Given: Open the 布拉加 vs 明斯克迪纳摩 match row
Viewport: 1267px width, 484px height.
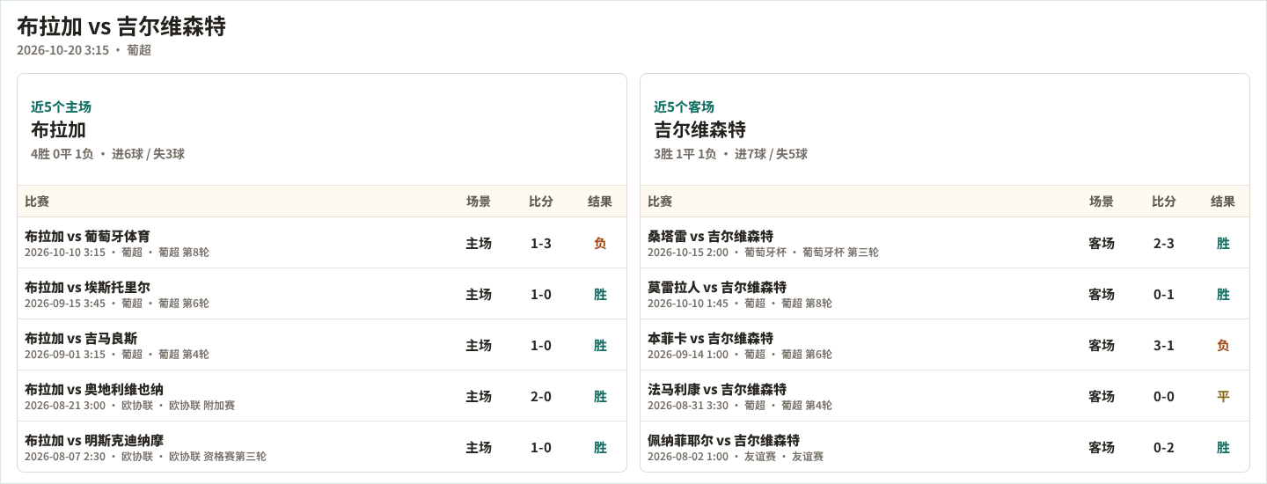Looking at the screenshot, I should click(x=322, y=447).
